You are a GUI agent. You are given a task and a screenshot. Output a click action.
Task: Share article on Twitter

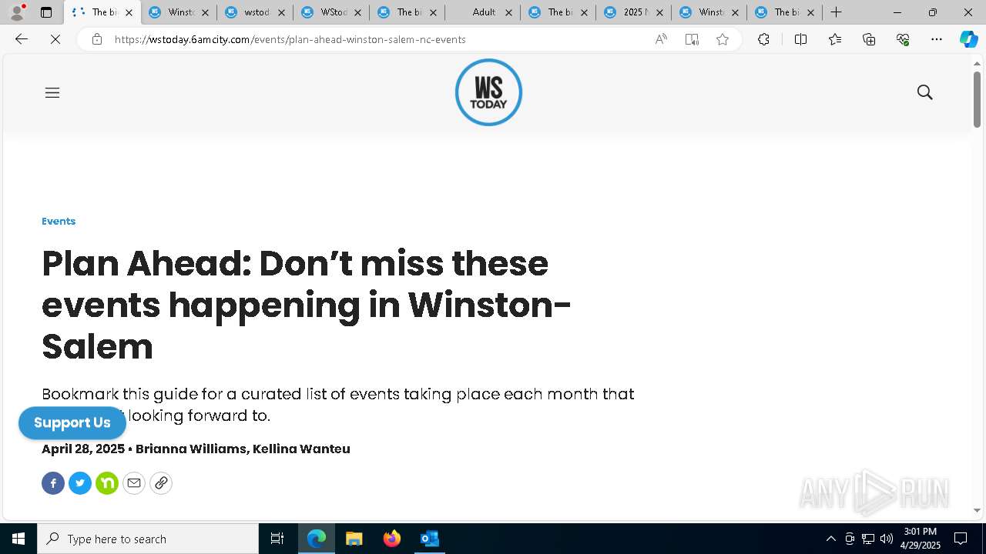(x=80, y=483)
